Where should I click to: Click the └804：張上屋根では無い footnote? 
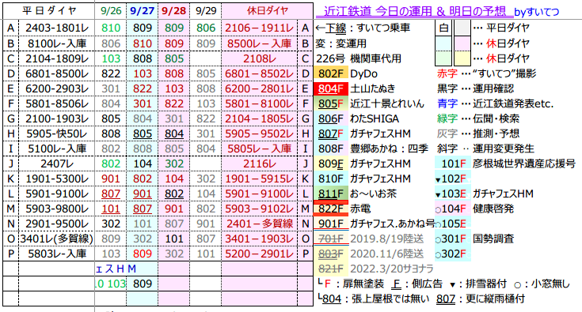(x=374, y=299)
